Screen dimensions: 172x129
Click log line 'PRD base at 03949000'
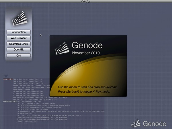40,97
